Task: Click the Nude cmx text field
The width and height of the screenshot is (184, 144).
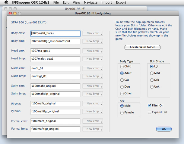Action: coord(55,68)
